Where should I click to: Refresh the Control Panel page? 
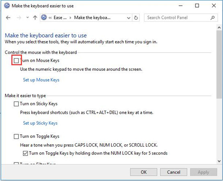[136, 18]
